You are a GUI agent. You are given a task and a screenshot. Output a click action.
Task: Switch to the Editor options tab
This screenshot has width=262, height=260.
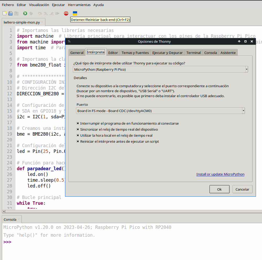[113, 53]
